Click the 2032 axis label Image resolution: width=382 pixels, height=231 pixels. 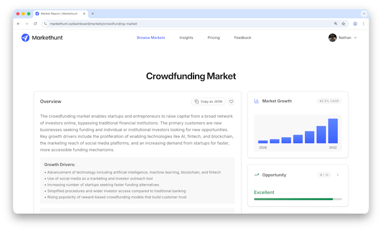333,148
